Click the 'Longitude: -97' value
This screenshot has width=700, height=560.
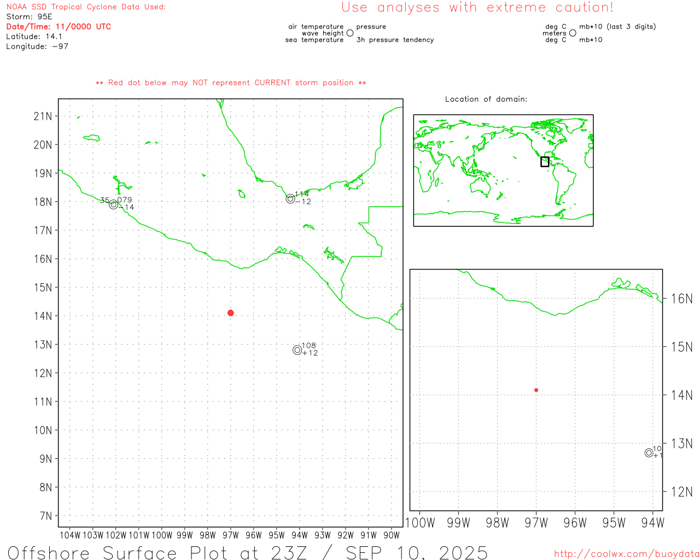pyautogui.click(x=37, y=46)
